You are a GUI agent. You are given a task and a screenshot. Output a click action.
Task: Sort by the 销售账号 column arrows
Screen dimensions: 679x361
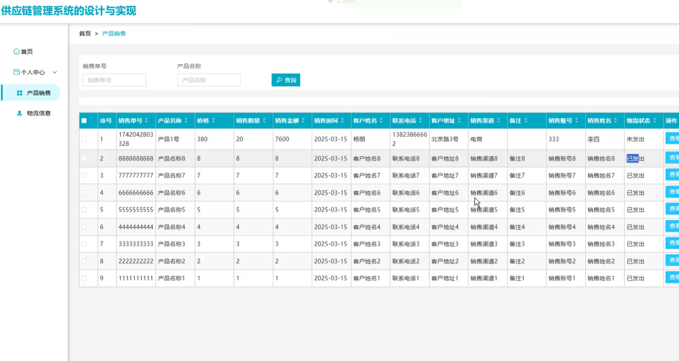[577, 120]
